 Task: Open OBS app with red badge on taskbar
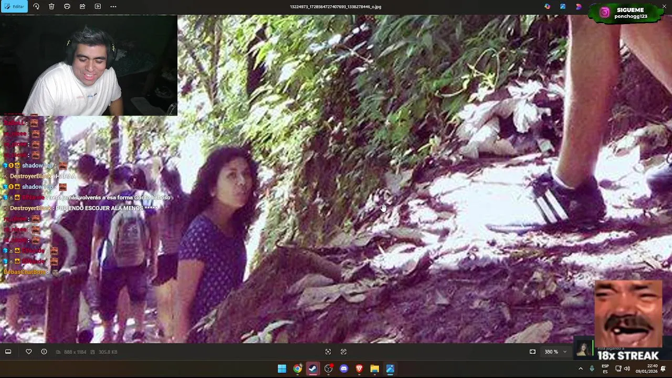point(329,369)
